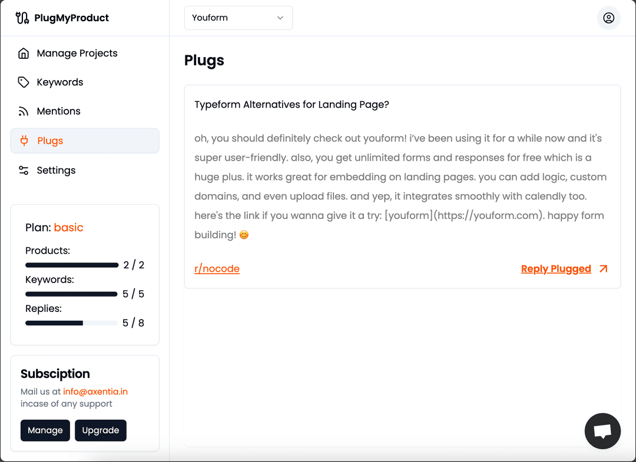Open the r/nocode subreddit link
Image resolution: width=636 pixels, height=462 pixels.
217,269
